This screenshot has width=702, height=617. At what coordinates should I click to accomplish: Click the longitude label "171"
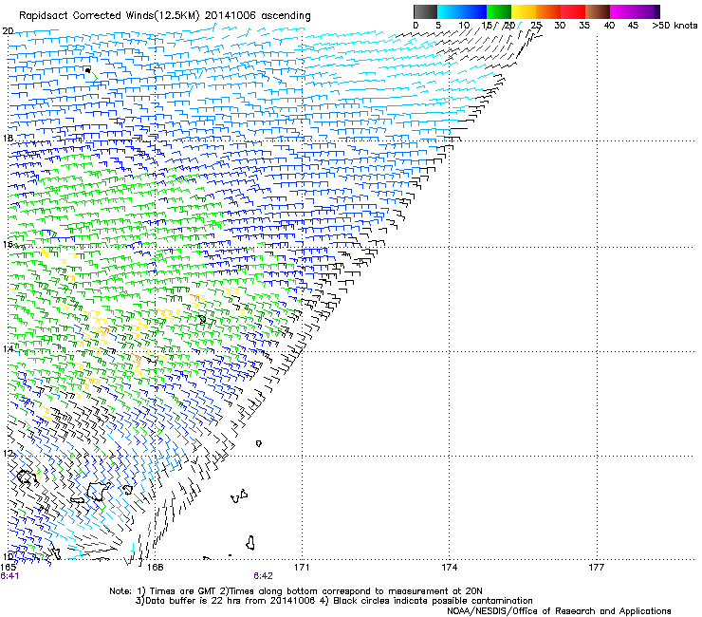302,567
